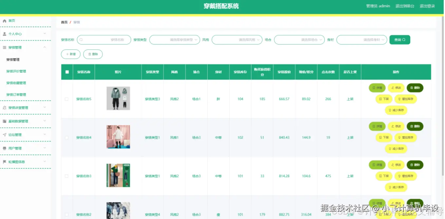Click the 首页 breadcrumb link

pos(64,22)
